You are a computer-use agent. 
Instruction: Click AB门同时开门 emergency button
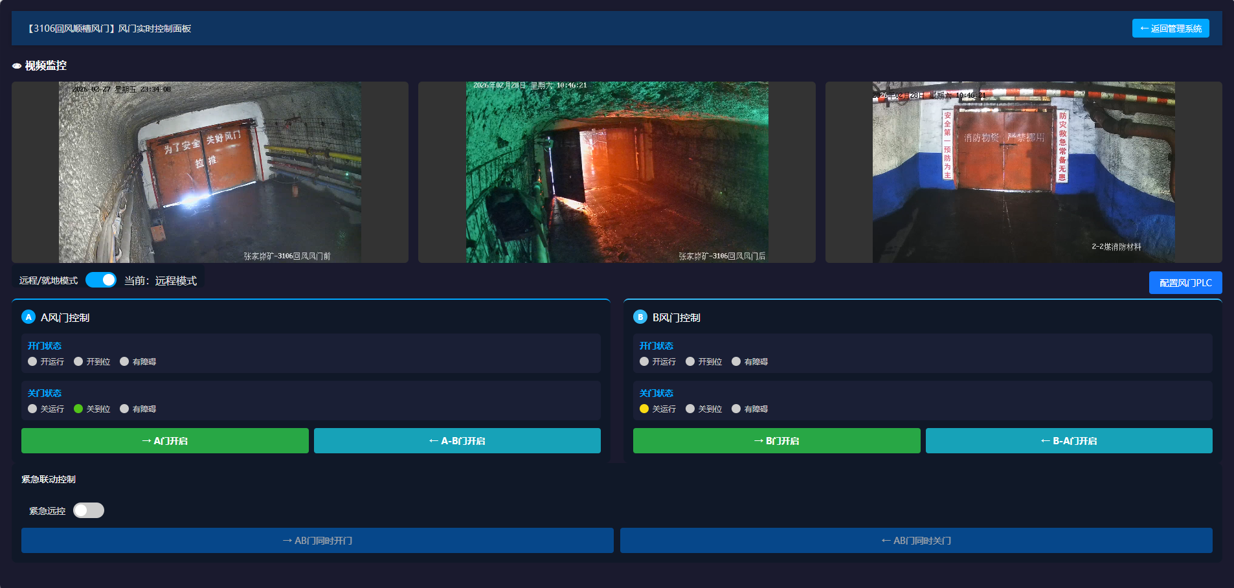pyautogui.click(x=317, y=540)
